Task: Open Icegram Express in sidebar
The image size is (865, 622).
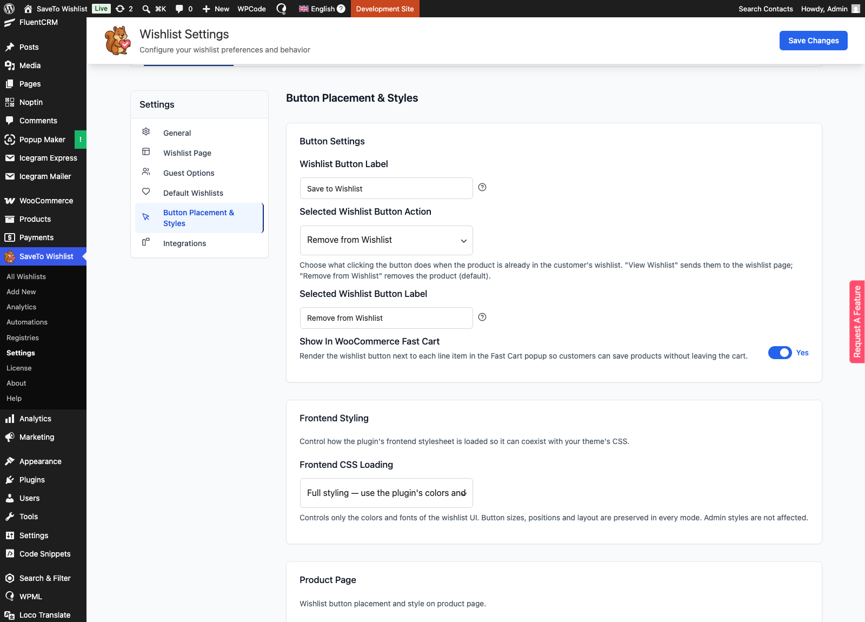Action: [x=43, y=158]
